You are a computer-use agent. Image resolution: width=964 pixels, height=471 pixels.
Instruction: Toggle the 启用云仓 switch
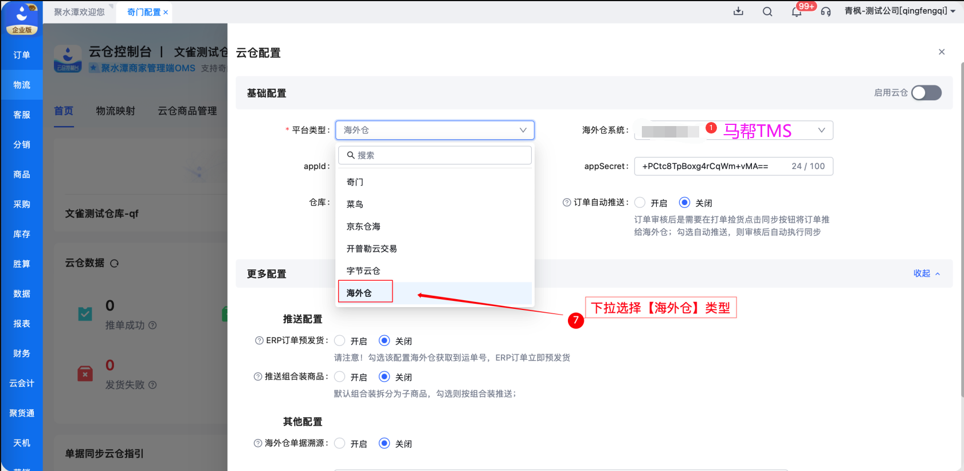927,93
